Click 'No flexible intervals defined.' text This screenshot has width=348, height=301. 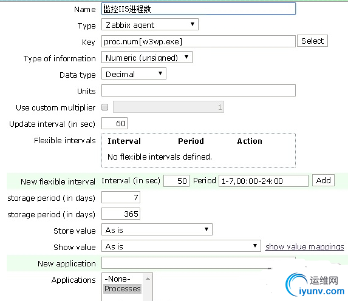160,157
